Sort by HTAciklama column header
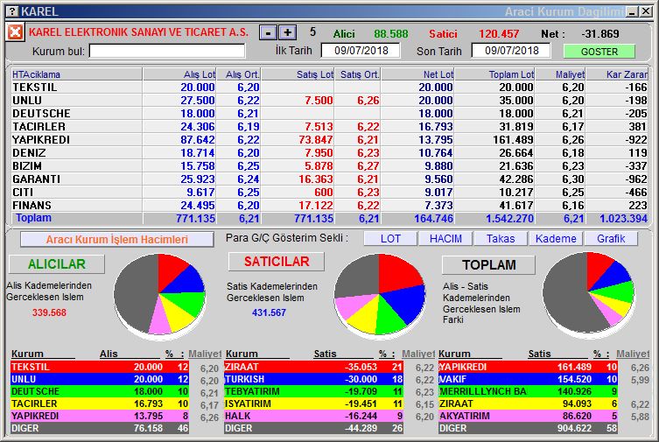 click(77, 74)
